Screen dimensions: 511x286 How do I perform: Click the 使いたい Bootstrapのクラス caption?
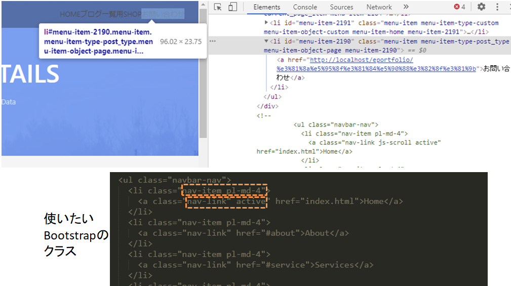point(76,235)
